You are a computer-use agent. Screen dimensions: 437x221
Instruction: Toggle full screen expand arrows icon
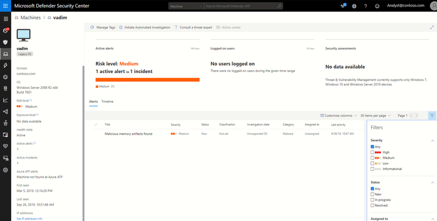click(x=432, y=27)
